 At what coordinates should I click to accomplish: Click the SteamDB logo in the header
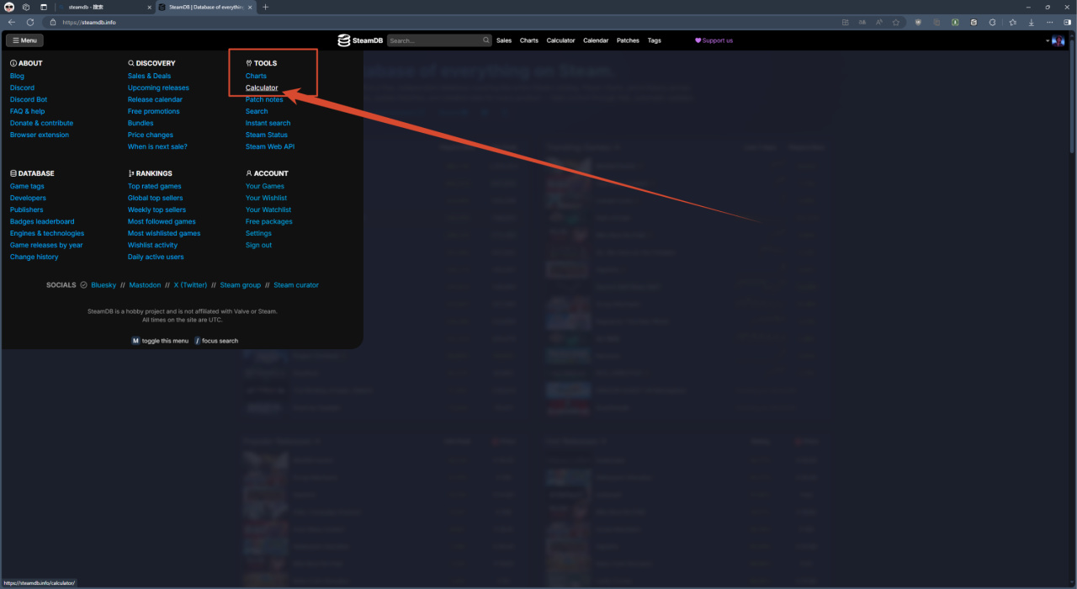click(x=362, y=40)
